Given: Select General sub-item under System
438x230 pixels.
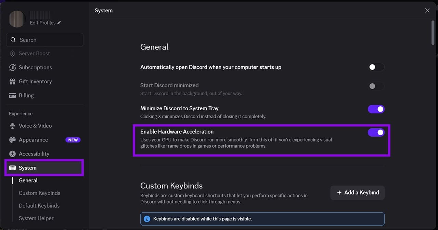Looking at the screenshot, I should coord(28,180).
